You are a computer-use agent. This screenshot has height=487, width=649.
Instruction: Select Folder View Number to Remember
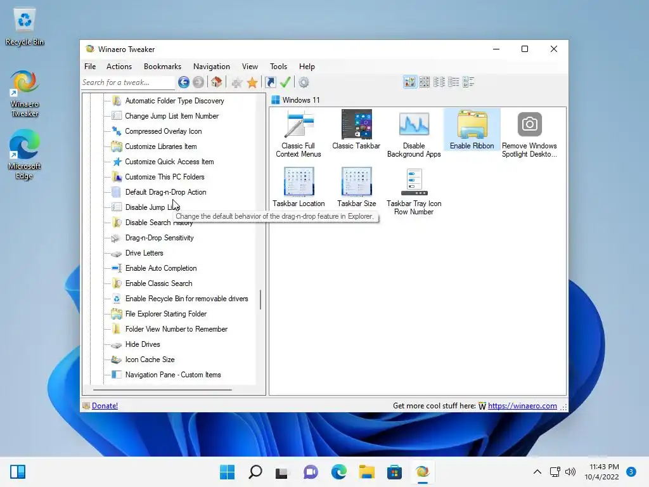[176, 329]
